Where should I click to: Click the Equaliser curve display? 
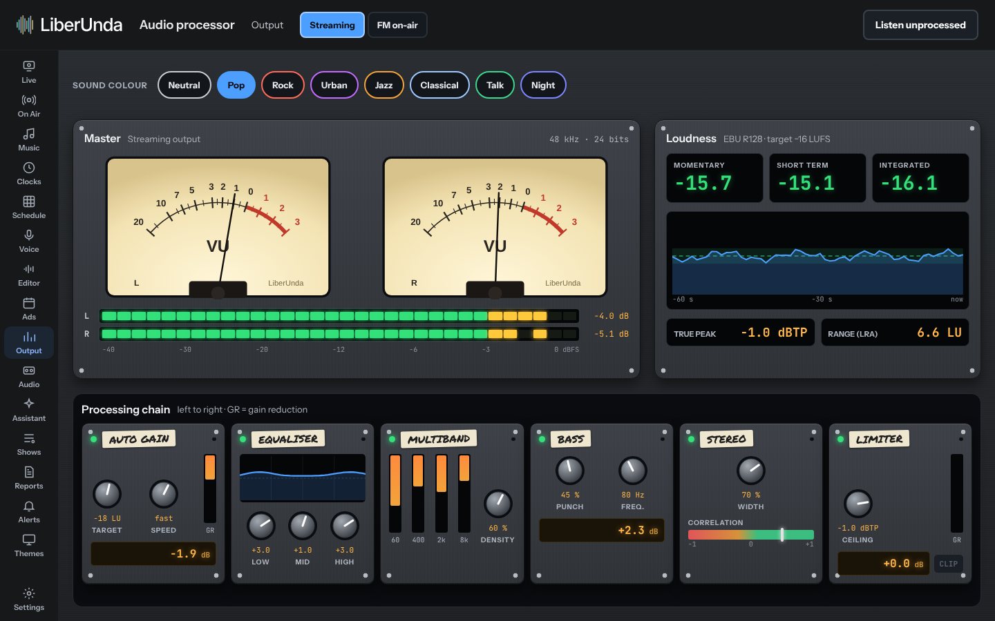click(x=303, y=478)
